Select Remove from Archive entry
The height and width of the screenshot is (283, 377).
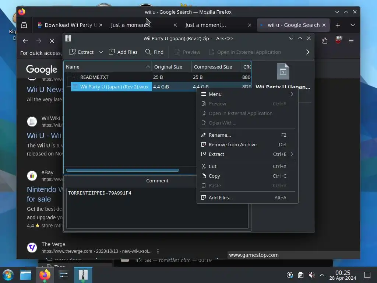point(247,144)
